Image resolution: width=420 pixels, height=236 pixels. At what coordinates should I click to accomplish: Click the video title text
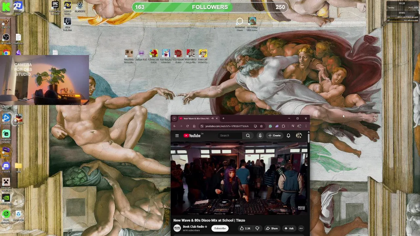209,220
